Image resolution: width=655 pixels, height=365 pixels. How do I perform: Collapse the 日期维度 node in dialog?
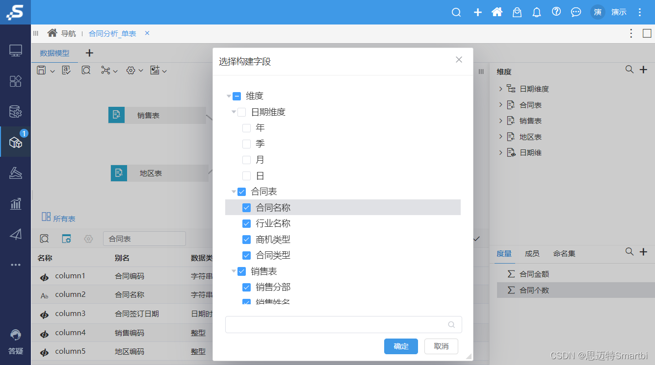(234, 112)
